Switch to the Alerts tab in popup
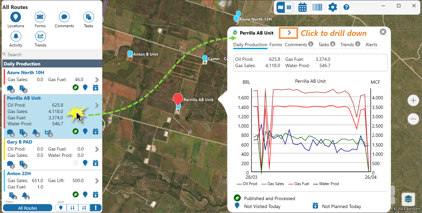Image resolution: width=422 pixels, height=213 pixels. pyautogui.click(x=371, y=45)
